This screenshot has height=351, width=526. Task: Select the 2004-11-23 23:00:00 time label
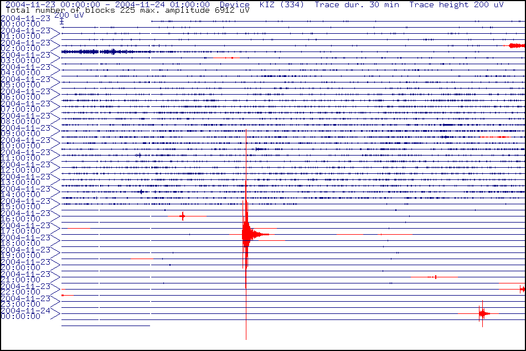pos(25,301)
